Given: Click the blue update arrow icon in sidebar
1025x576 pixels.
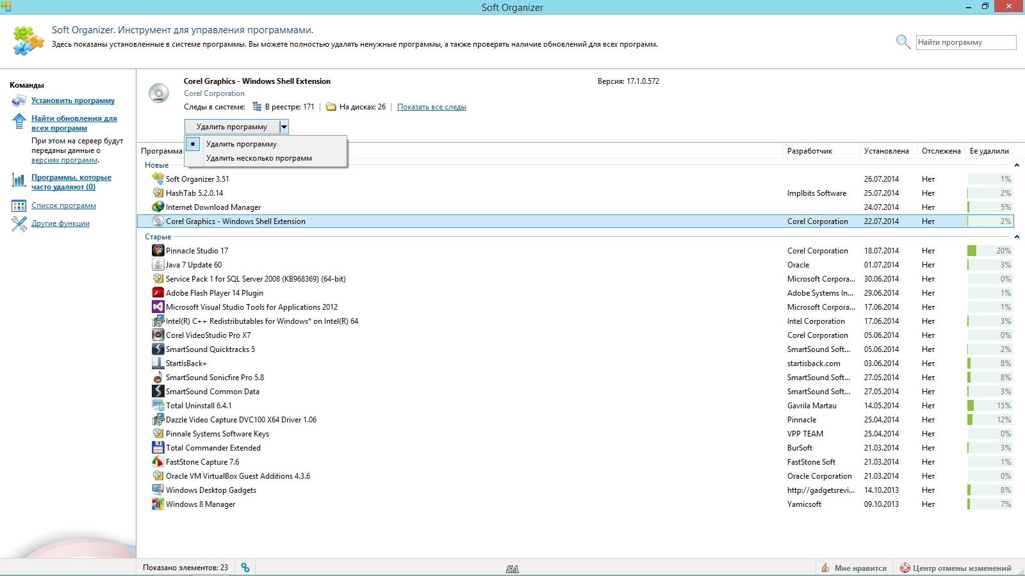Looking at the screenshot, I should (x=19, y=121).
